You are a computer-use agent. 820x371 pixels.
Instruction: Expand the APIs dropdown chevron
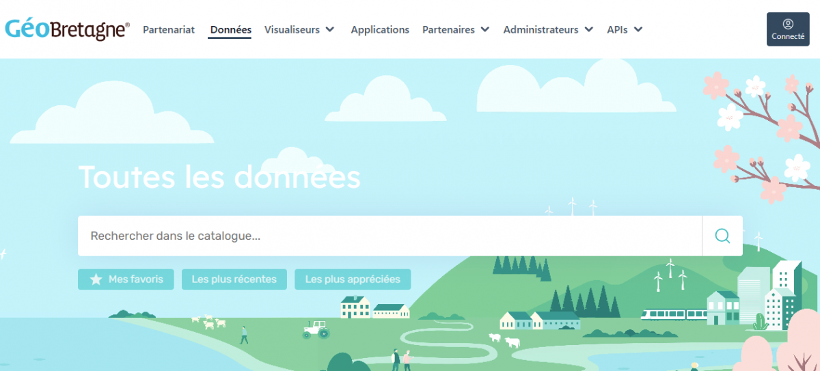(x=638, y=29)
